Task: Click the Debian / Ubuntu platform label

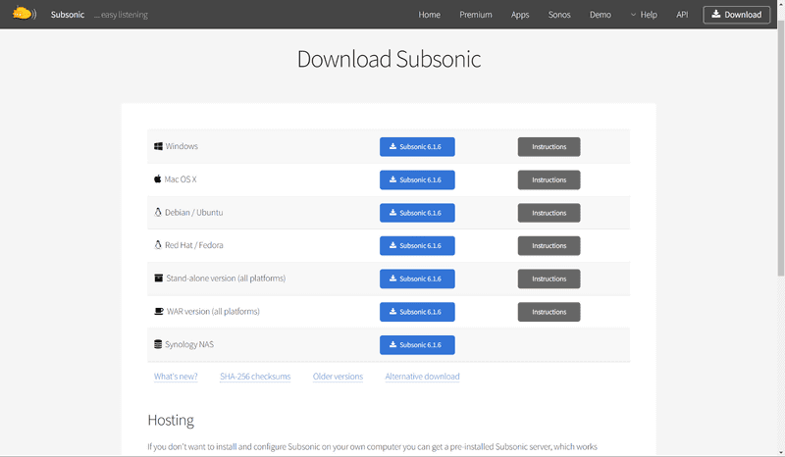Action: click(193, 212)
